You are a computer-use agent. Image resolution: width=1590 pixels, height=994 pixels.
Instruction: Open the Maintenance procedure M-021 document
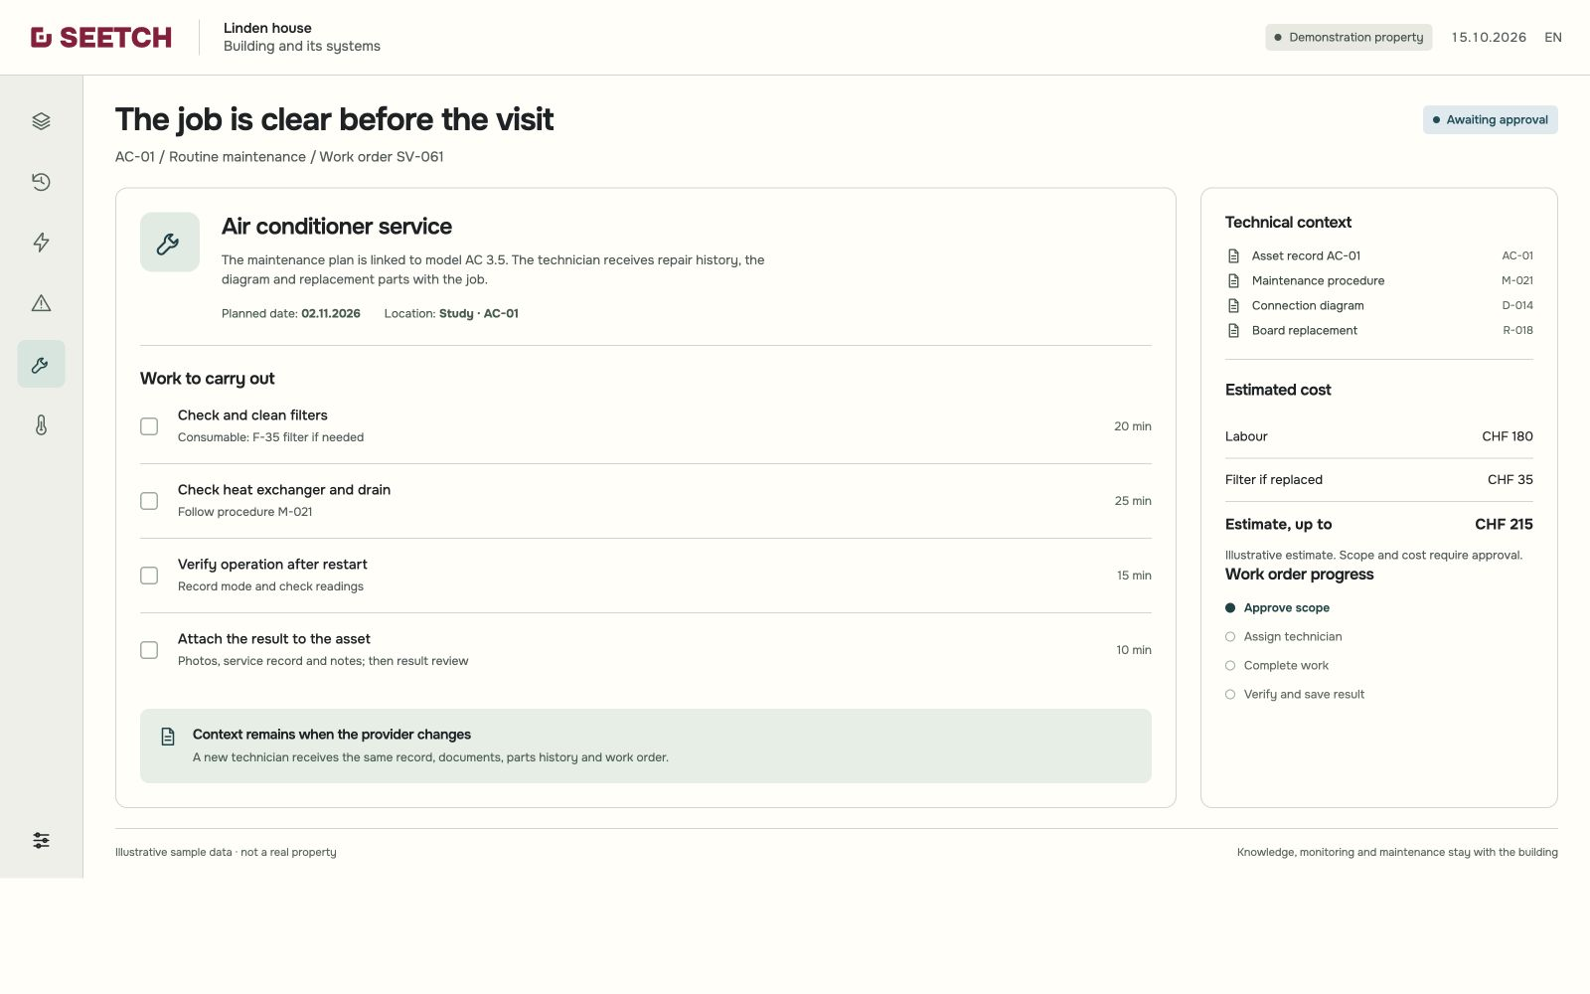point(1379,280)
